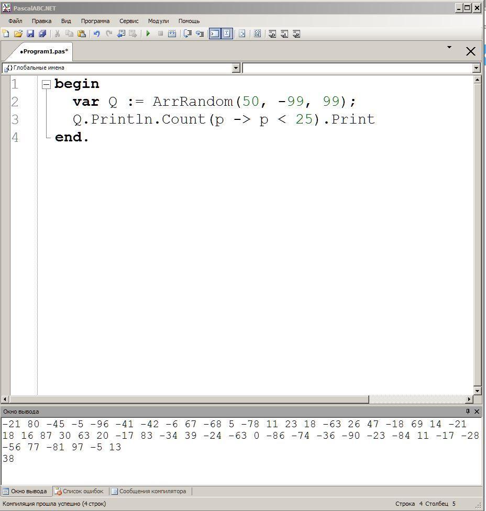The height and width of the screenshot is (511, 486).
Task: Click the editor scroll down arrow
Action: [x=477, y=391]
